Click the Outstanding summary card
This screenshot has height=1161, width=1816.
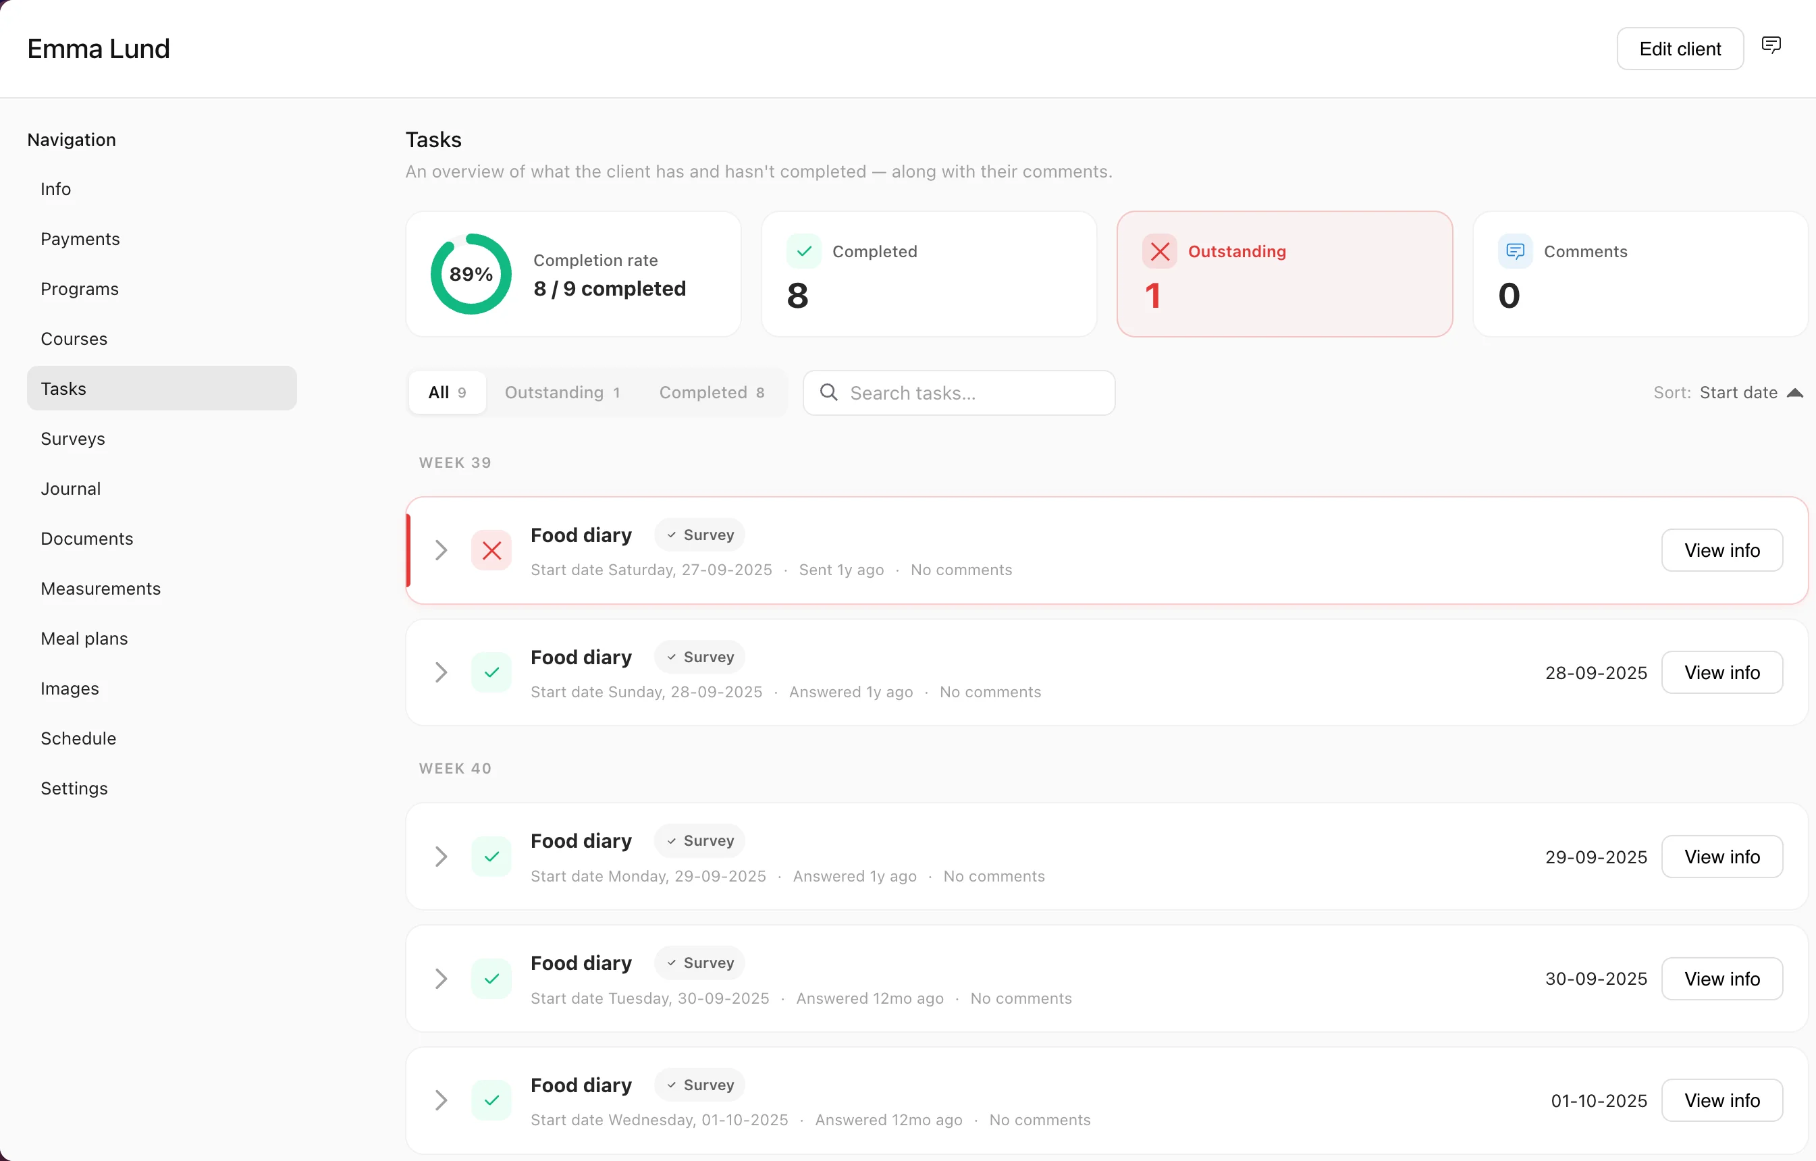point(1284,273)
